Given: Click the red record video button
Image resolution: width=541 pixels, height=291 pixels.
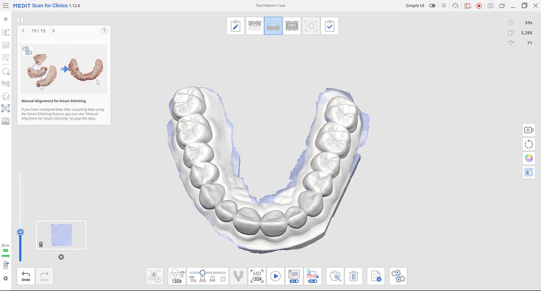Looking at the screenshot, I should coord(479,5).
